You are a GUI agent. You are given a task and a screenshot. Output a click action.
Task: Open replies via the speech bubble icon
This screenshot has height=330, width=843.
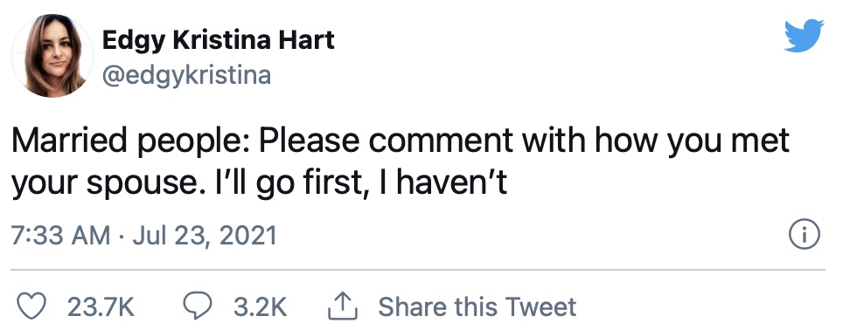point(198,306)
